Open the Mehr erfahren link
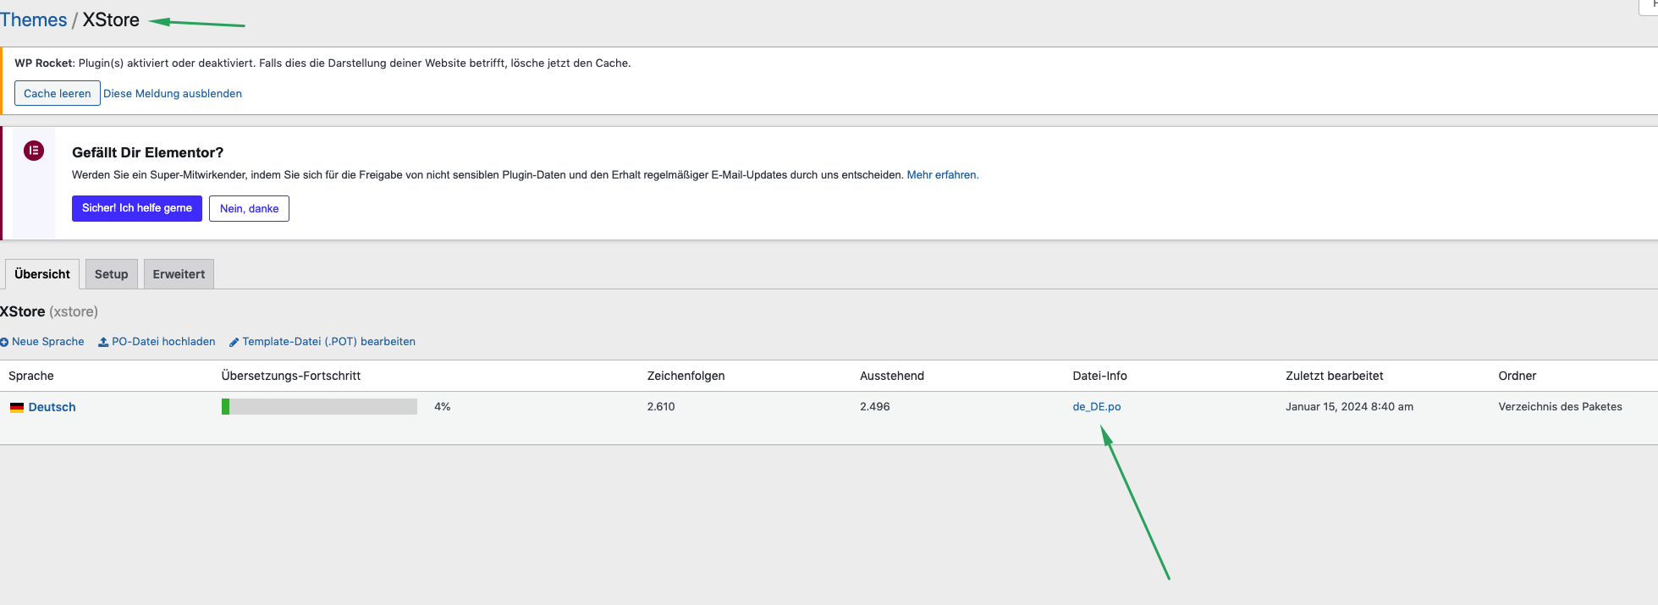 943,175
